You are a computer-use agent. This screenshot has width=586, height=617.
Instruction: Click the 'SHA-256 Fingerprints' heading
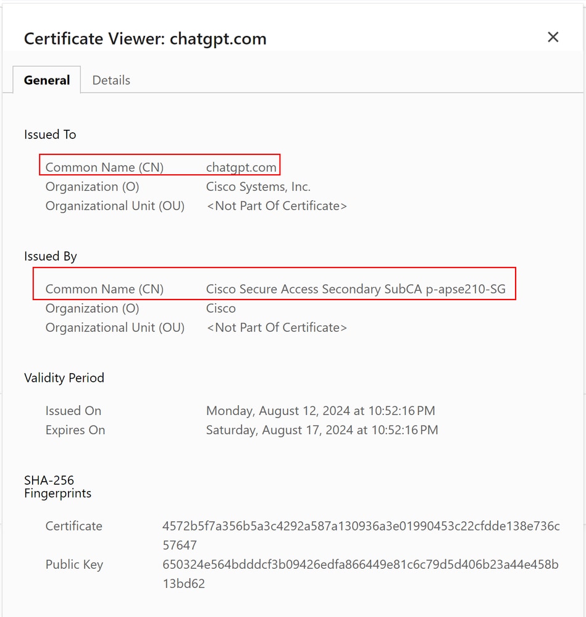[58, 487]
